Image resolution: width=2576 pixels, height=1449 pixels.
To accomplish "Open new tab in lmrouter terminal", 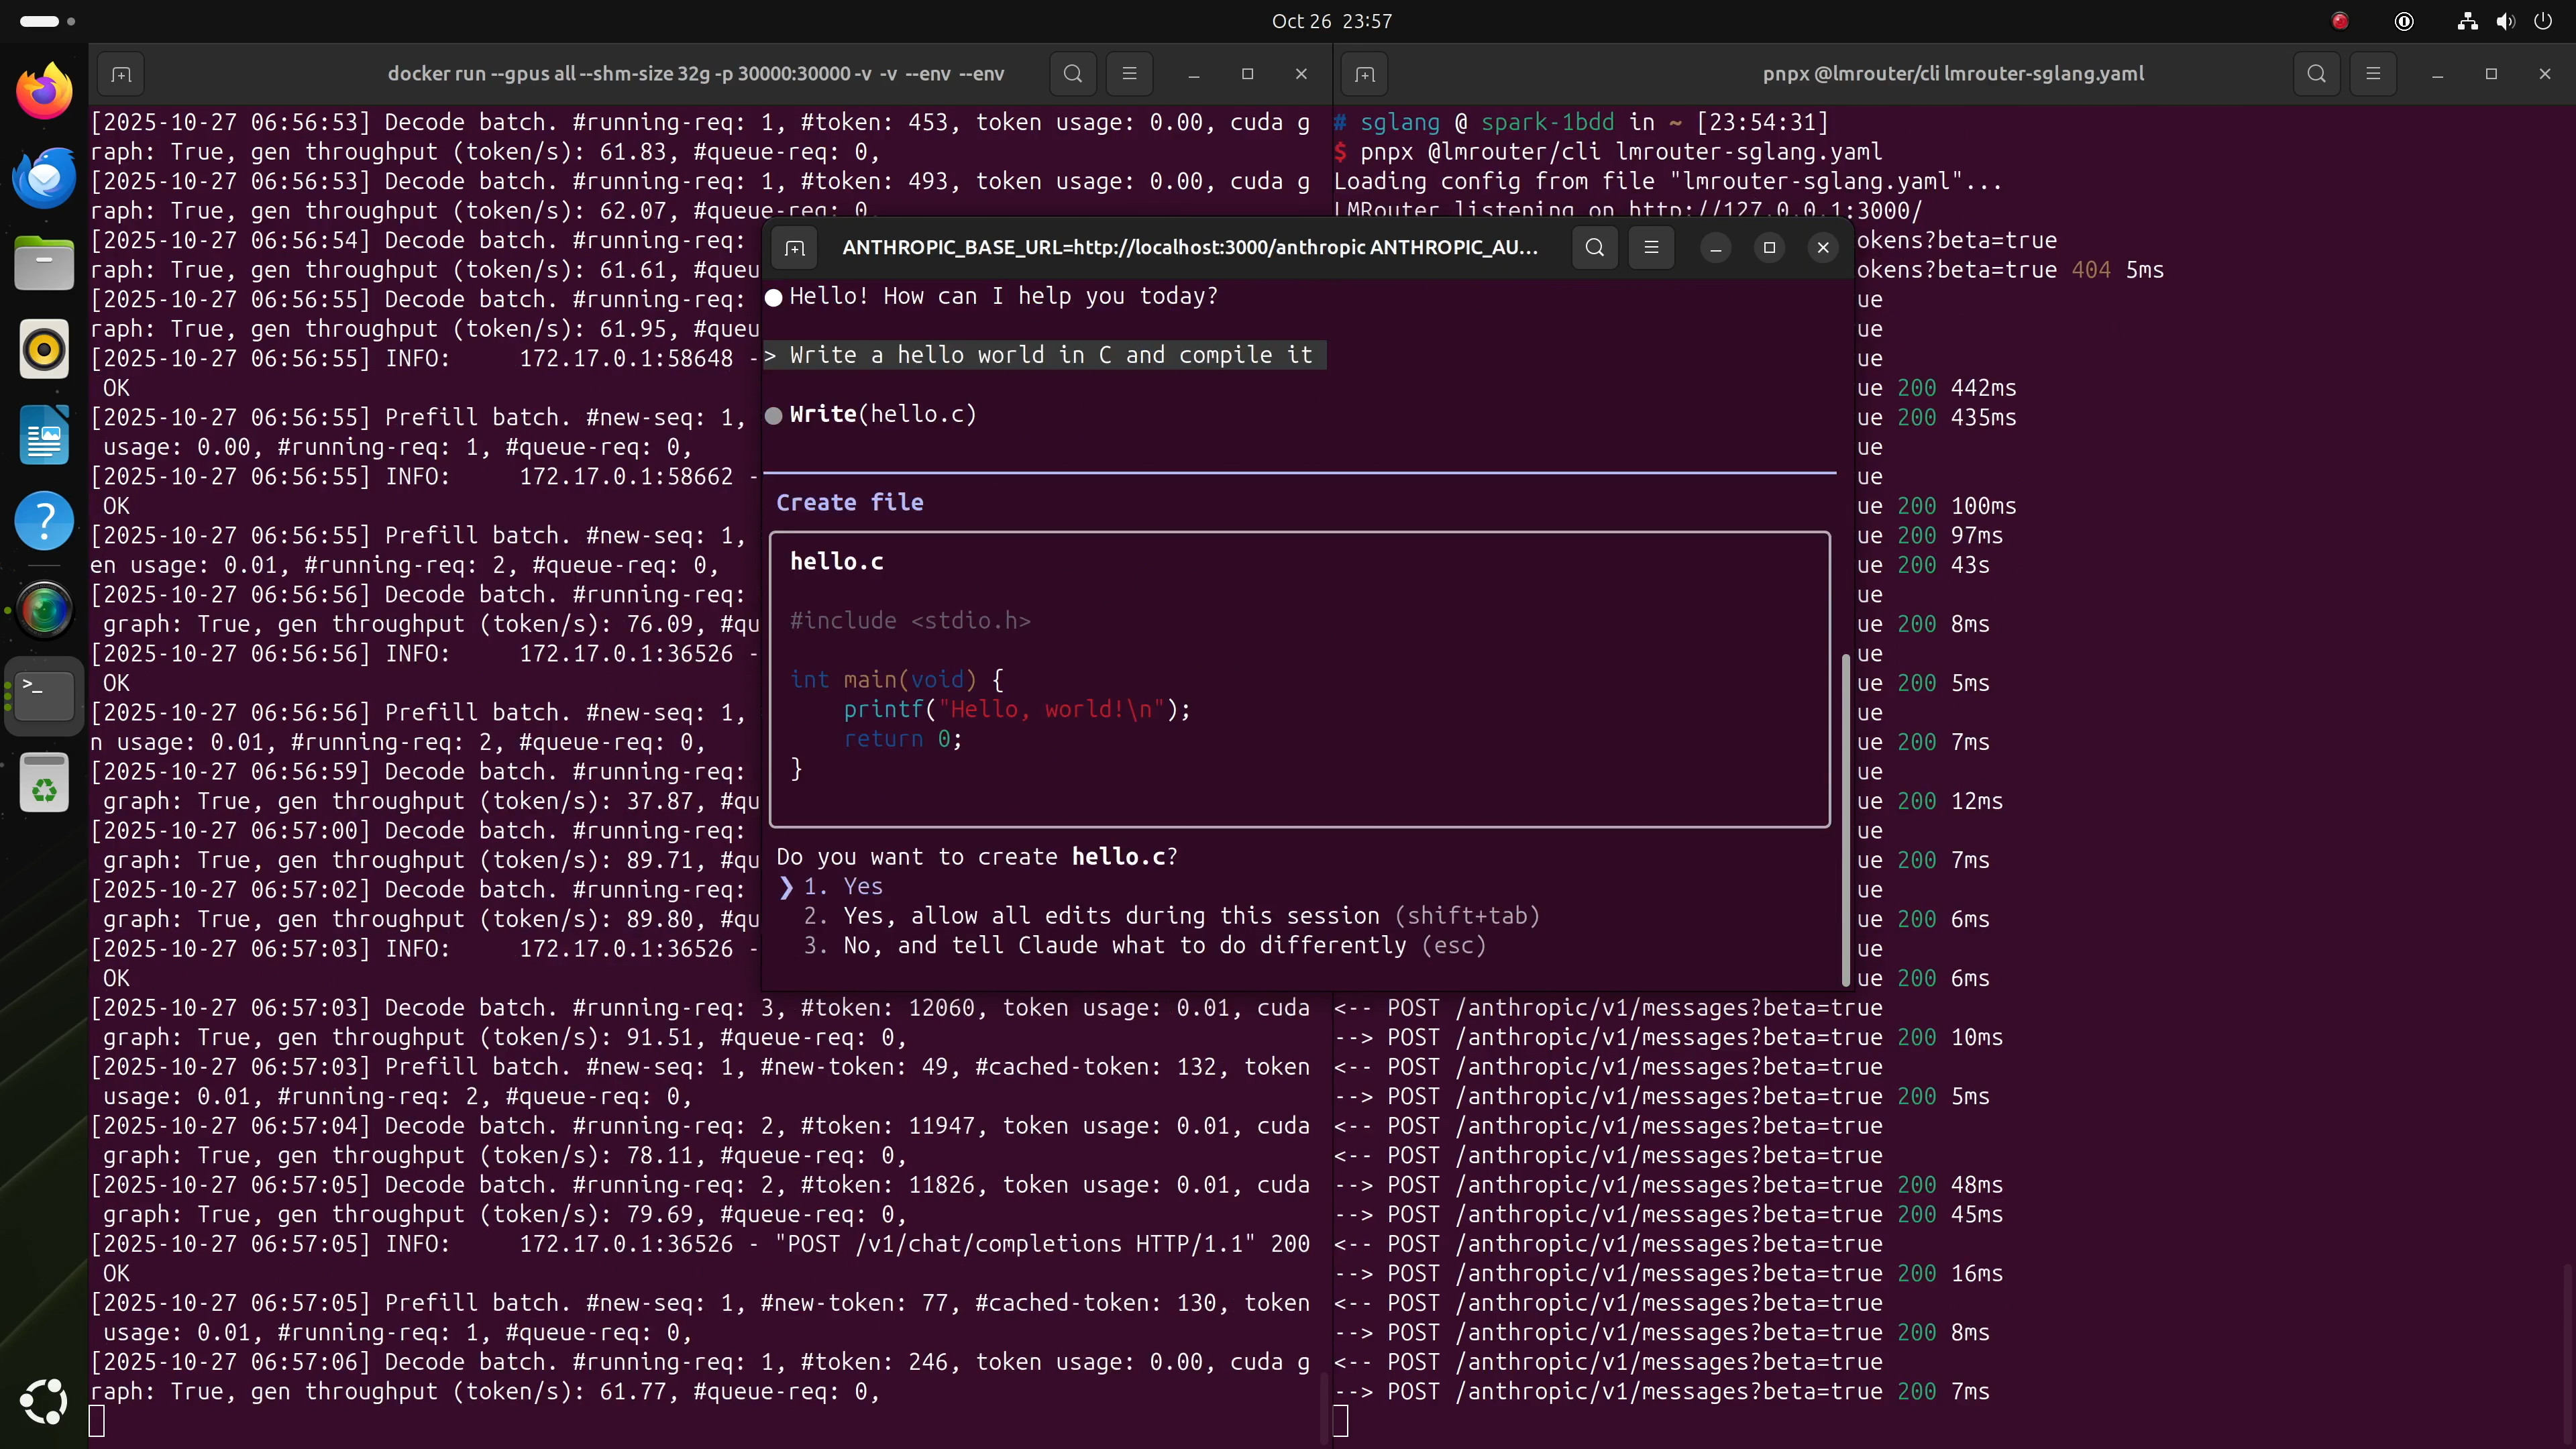I will click(1365, 74).
